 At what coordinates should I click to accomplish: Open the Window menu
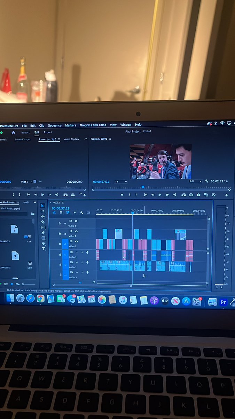point(126,125)
